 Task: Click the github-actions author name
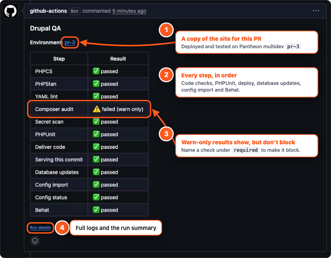48,11
